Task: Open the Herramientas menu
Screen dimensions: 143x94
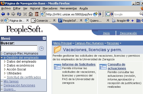Action: click(68, 8)
